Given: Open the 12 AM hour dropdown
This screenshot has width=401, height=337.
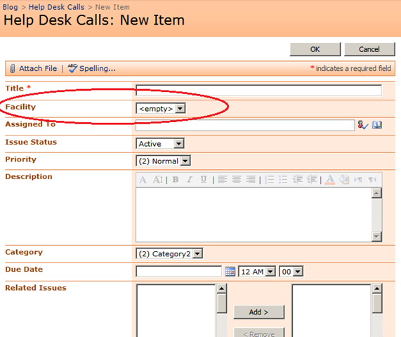Looking at the screenshot, I should (257, 272).
